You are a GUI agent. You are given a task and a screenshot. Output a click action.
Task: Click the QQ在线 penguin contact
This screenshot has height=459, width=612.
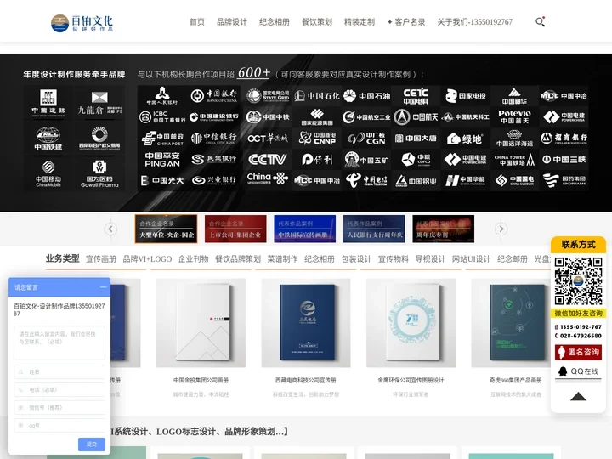pos(578,371)
